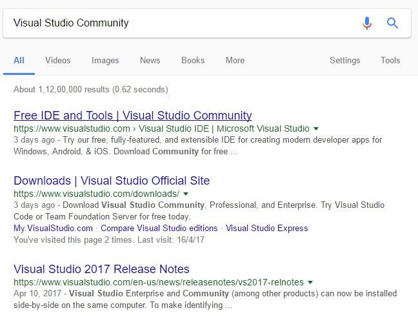Open the 'Visual Studio Express' sitelink
This screenshot has width=418, height=317.
[x=267, y=229]
